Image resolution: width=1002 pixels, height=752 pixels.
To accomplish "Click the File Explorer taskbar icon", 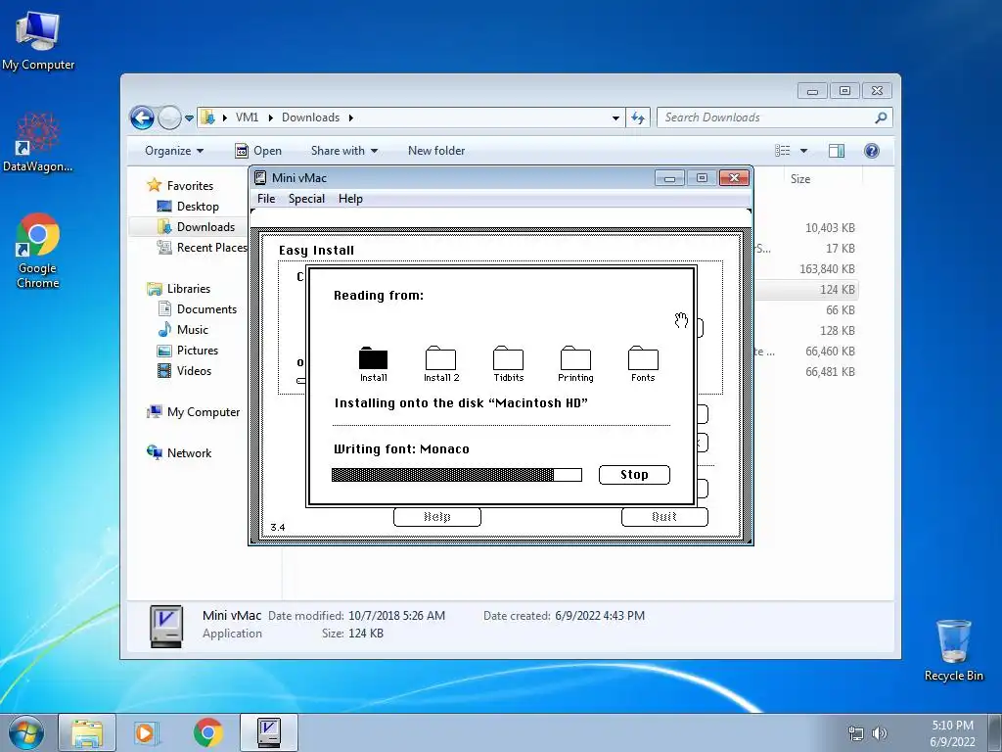I will pyautogui.click(x=87, y=732).
